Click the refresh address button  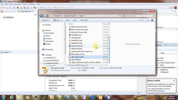coord(122,16)
